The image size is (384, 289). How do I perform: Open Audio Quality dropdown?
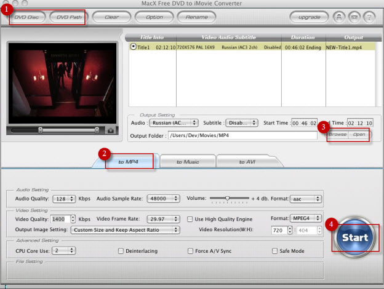[x=64, y=199]
